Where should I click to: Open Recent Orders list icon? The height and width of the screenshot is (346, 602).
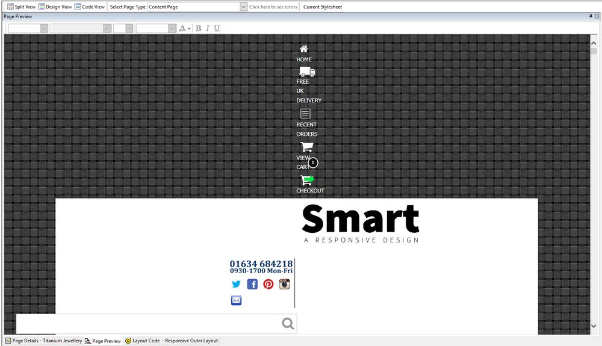pyautogui.click(x=305, y=113)
